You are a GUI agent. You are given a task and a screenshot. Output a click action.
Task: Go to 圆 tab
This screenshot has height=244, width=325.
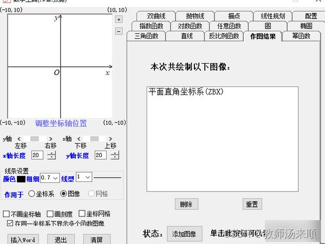268,26
